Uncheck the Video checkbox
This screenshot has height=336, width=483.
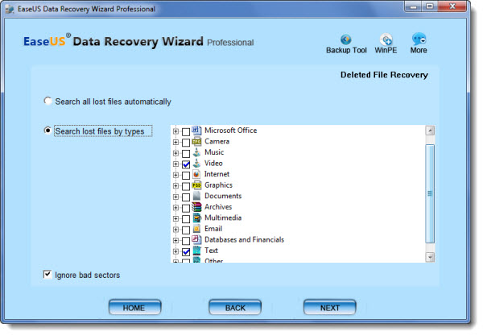[186, 164]
